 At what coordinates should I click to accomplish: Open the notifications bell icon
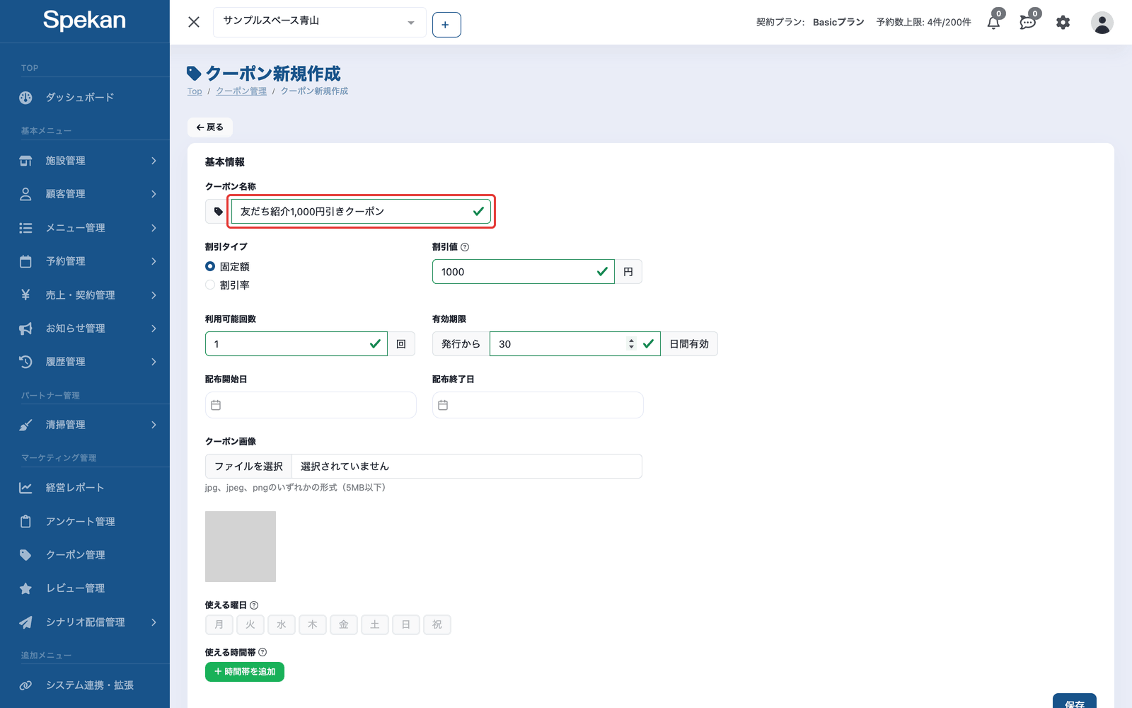point(994,22)
